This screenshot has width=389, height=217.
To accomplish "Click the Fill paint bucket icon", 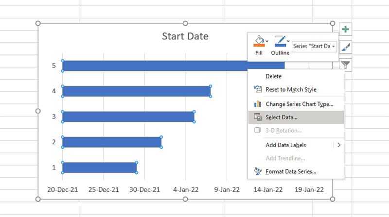I will [x=259, y=41].
